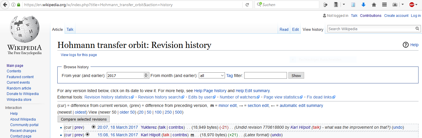Select radio button for 18 March 2017 revision
The image size is (422, 138).
pos(93,127)
